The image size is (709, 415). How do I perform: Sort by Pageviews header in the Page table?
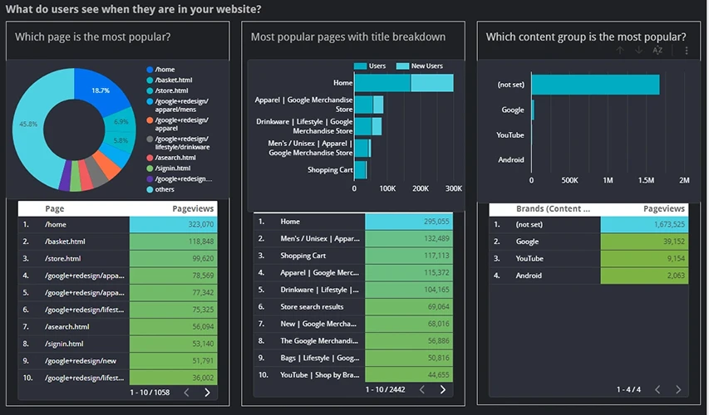193,208
